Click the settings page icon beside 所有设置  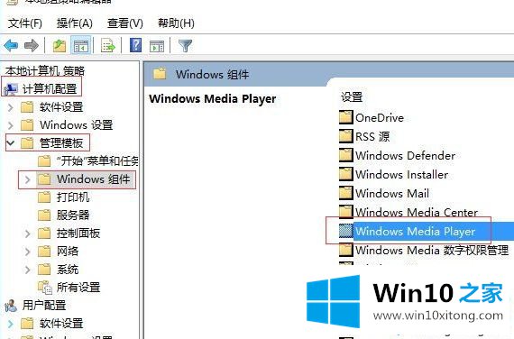(45, 288)
